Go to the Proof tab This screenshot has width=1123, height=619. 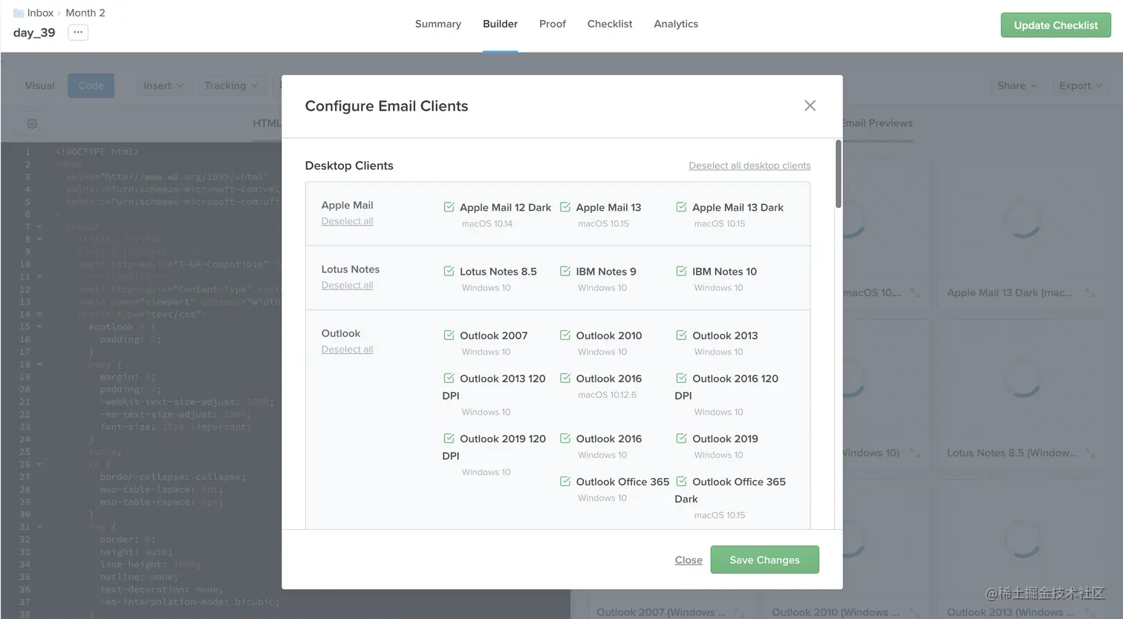click(x=553, y=24)
